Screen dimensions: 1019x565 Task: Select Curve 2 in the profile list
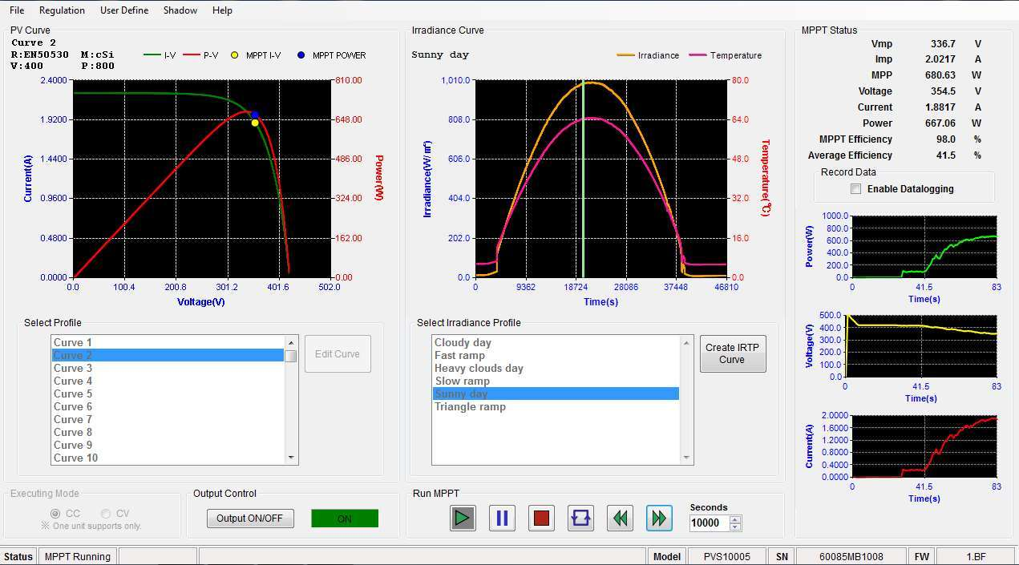click(x=168, y=356)
